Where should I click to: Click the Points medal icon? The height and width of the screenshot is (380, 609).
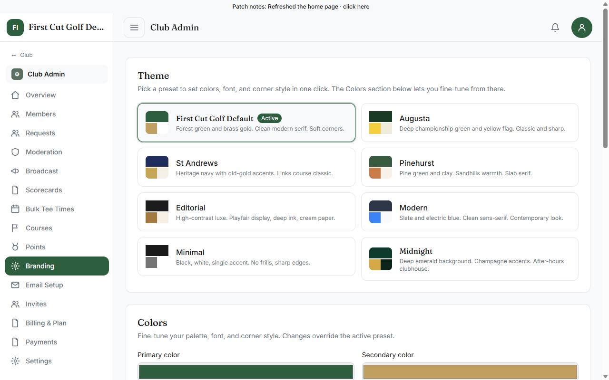tap(15, 247)
